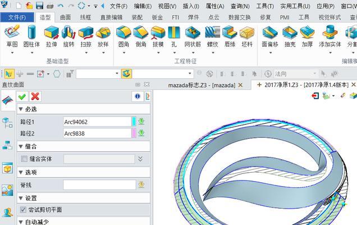
Task: Click the 圆柱体 cylinder tool
Action: (31, 37)
